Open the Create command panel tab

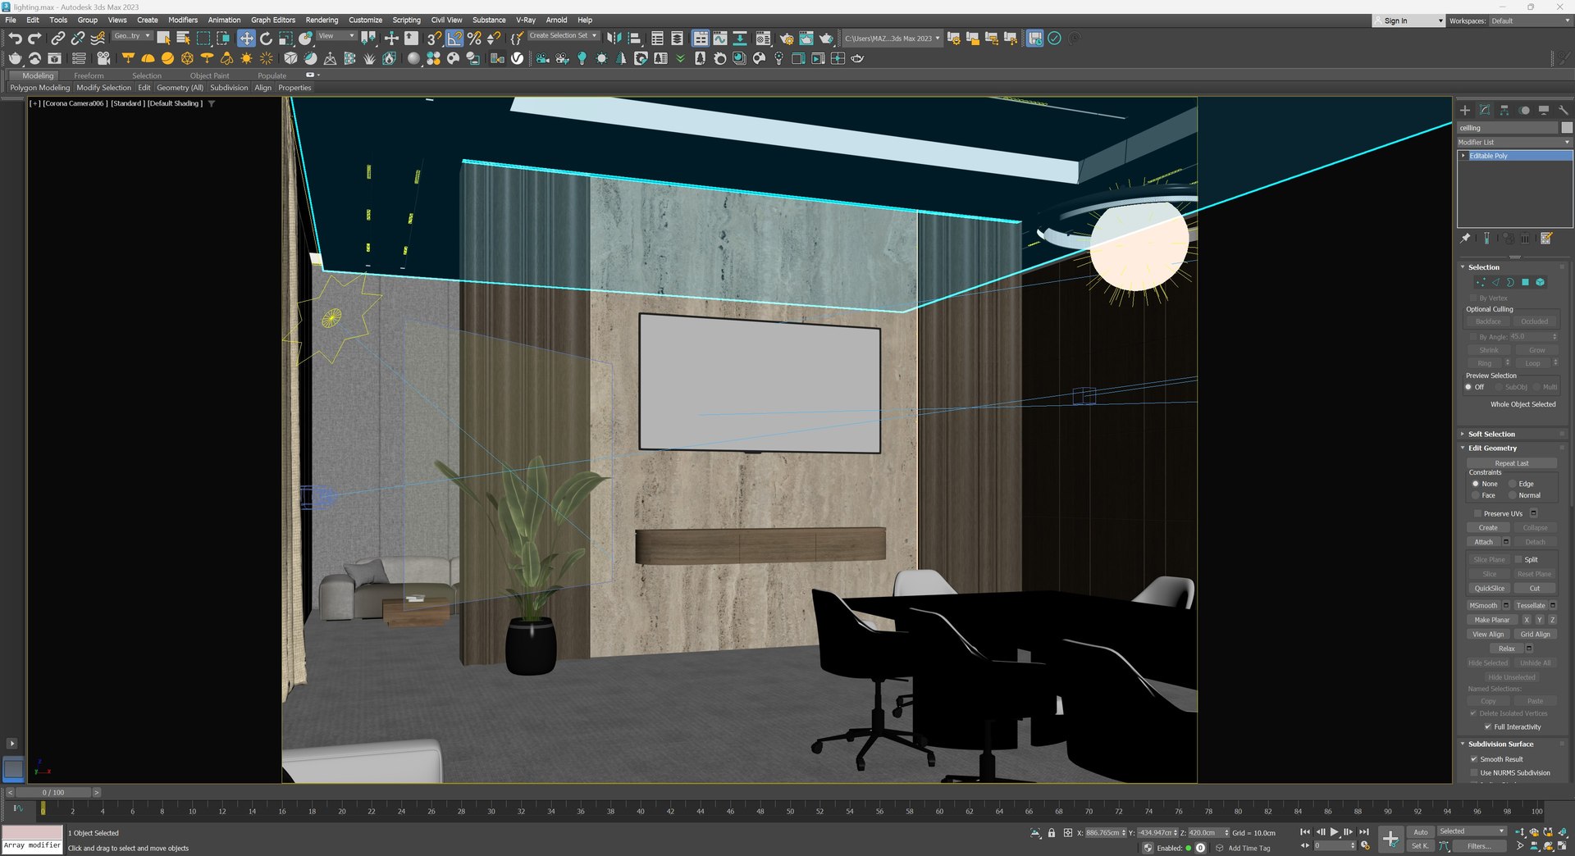[x=1465, y=110]
